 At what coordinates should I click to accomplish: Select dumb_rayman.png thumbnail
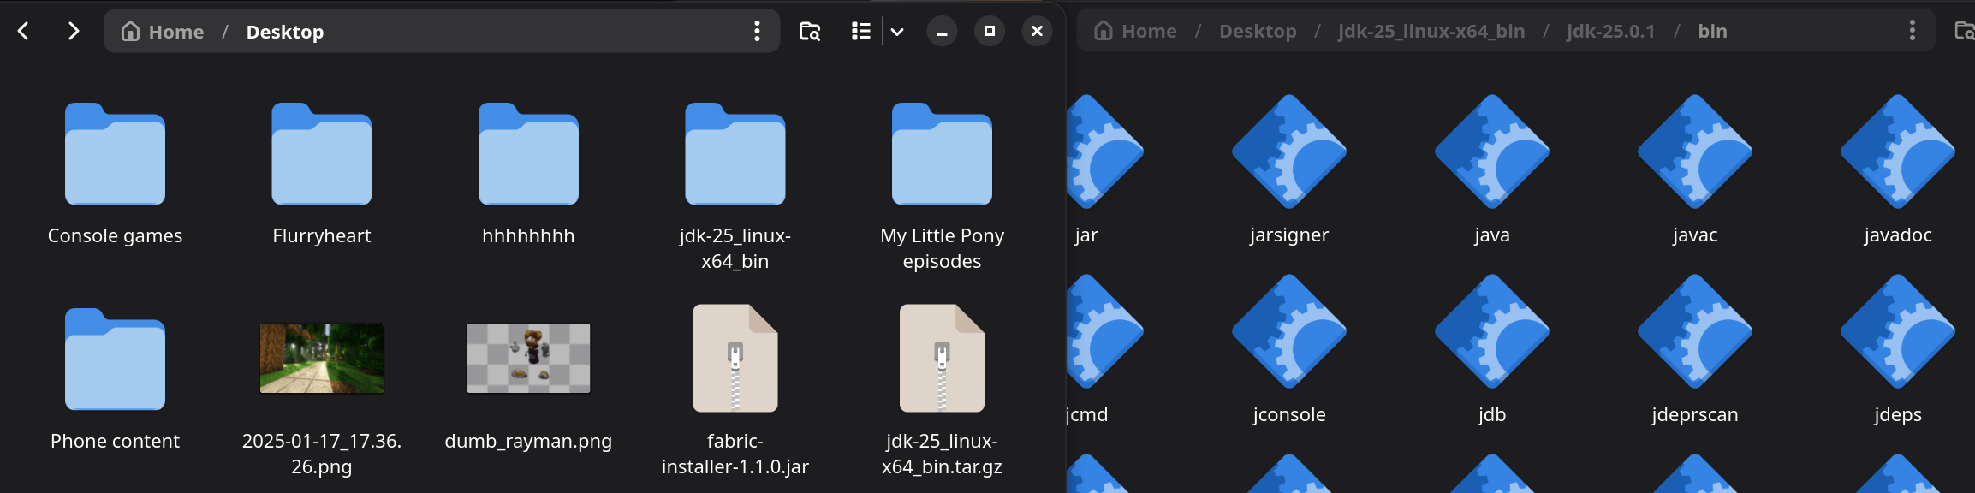[x=528, y=358]
